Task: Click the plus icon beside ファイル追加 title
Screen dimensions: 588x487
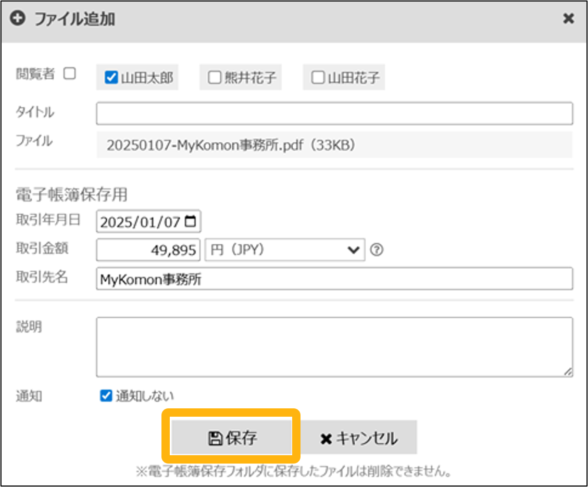Action: coord(19,19)
